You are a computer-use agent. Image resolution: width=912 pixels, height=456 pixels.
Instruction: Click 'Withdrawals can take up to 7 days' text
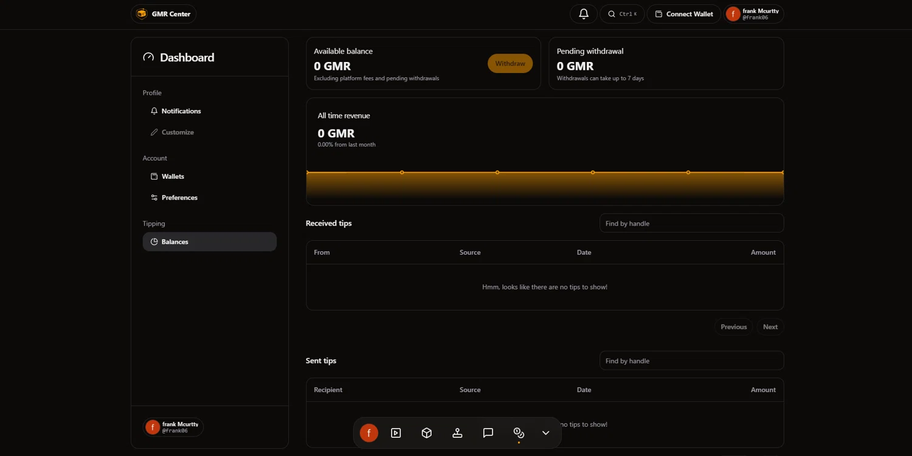pos(600,78)
